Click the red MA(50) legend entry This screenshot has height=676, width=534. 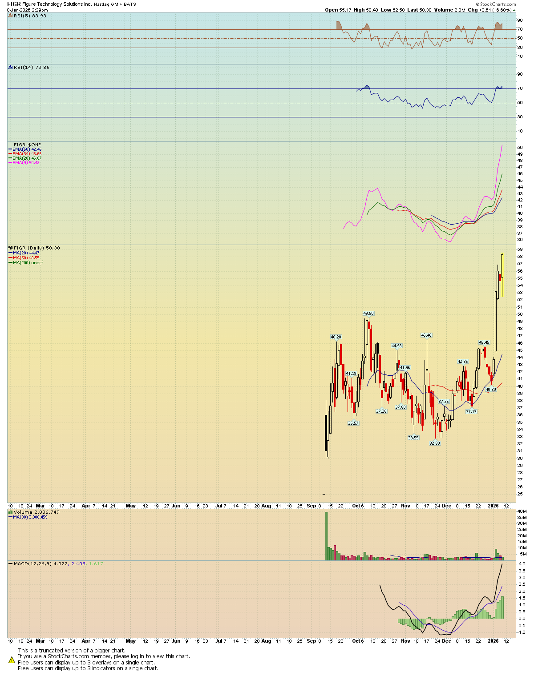pos(26,258)
